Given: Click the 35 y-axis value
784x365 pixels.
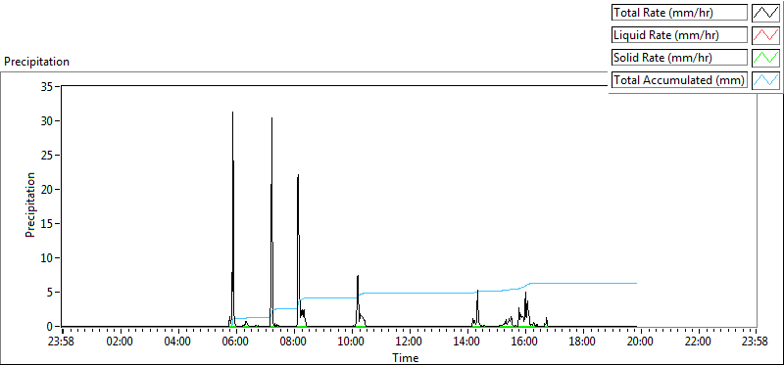Looking at the screenshot, I should 48,87.
